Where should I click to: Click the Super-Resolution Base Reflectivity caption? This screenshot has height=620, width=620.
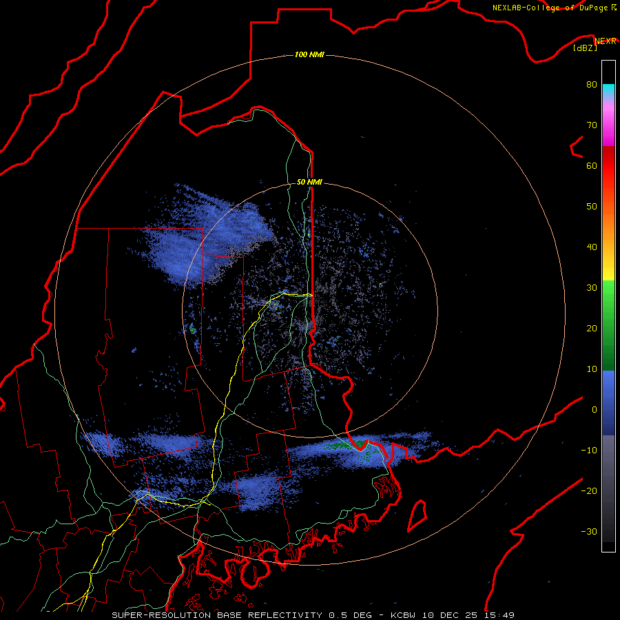[x=216, y=615]
